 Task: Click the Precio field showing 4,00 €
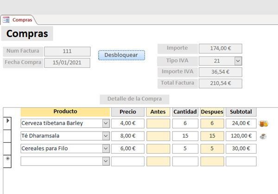pyautogui.click(x=127, y=123)
